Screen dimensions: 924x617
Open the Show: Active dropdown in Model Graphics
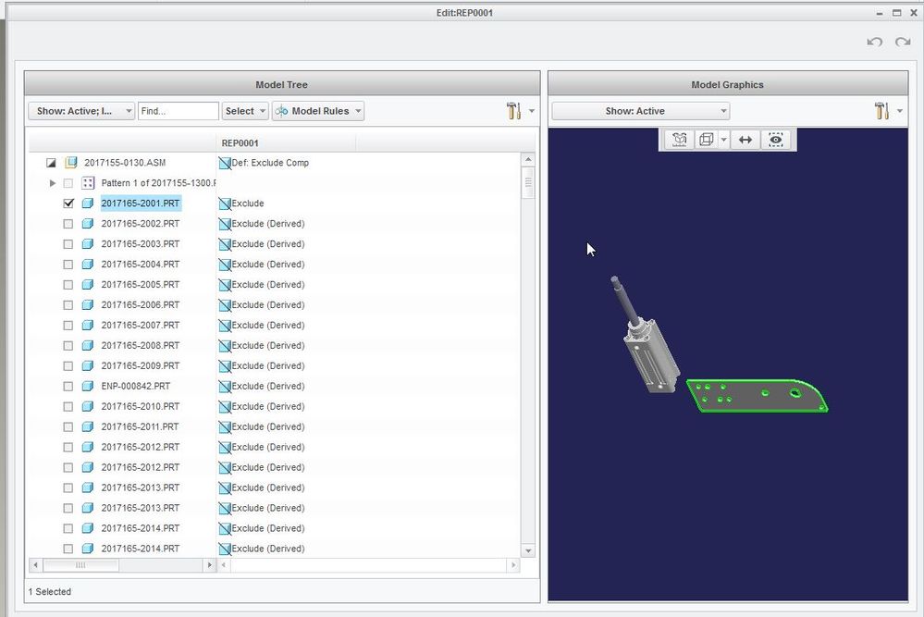click(x=640, y=111)
